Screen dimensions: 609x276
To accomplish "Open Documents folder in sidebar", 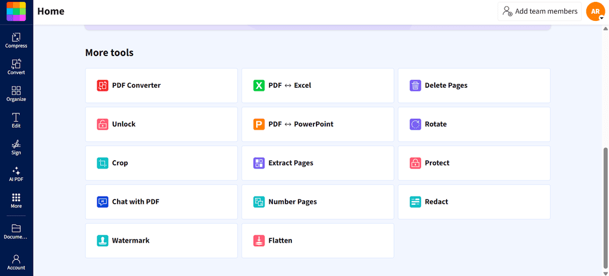I will click(16, 232).
